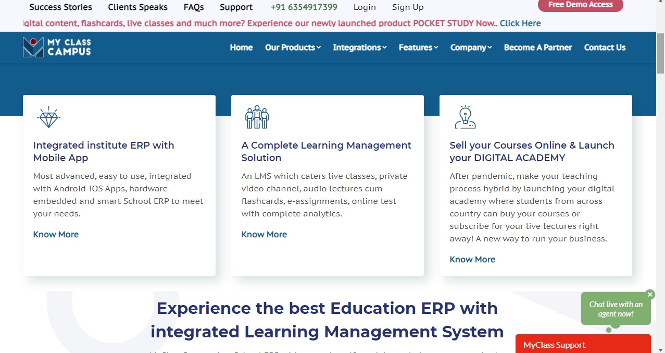Open Contact Us page

point(605,47)
